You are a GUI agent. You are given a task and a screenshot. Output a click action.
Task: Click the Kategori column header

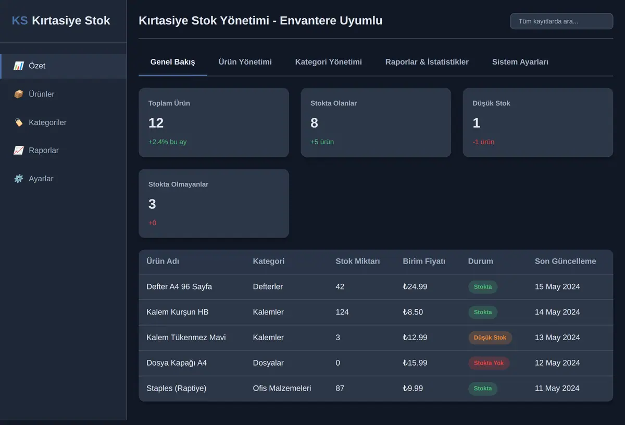[269, 261]
